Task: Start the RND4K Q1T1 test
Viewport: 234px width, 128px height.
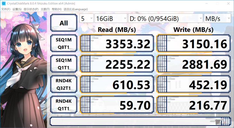Action: click(64, 105)
